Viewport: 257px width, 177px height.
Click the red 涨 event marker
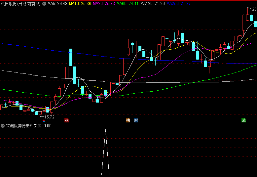(x=66, y=120)
